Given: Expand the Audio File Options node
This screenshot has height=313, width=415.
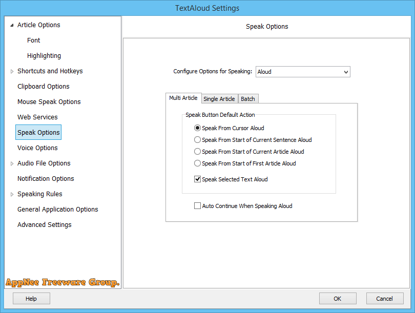Looking at the screenshot, I should [x=12, y=163].
